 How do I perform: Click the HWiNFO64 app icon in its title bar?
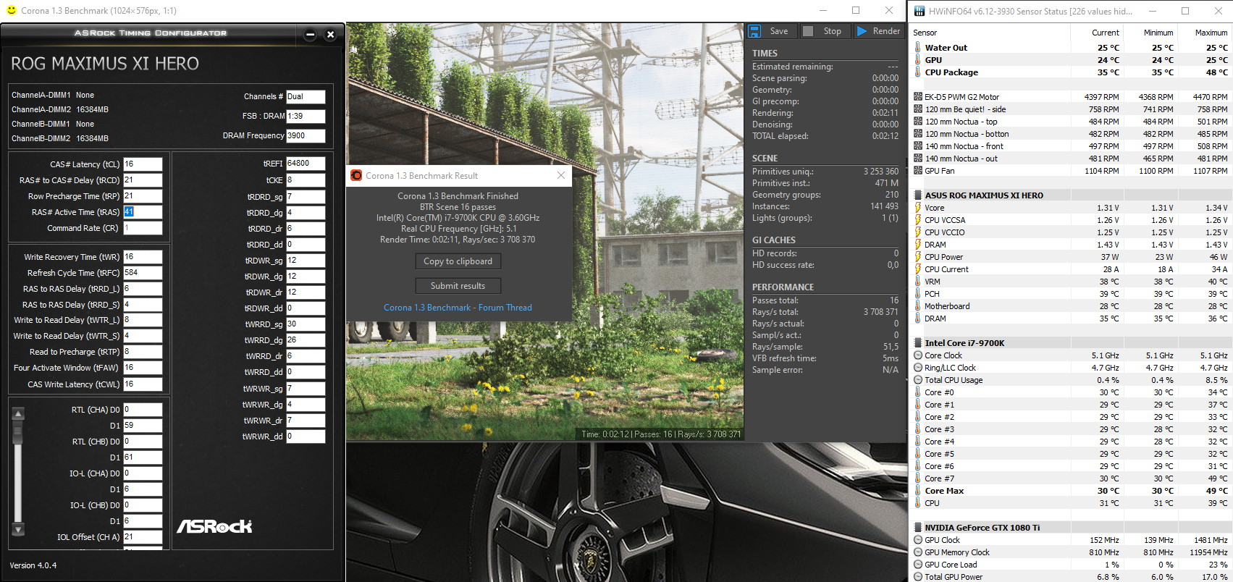[920, 11]
